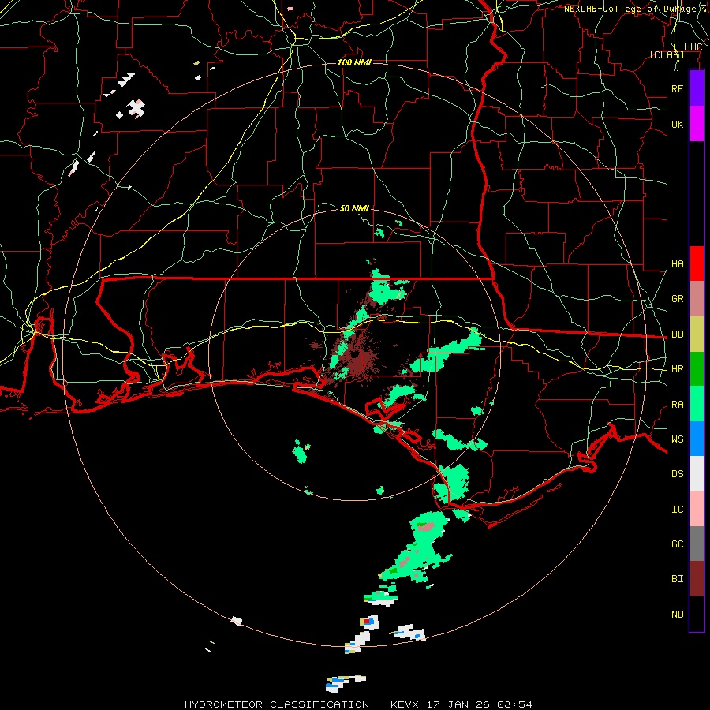
Task: Click the 'HA' legend label
Action: click(677, 264)
